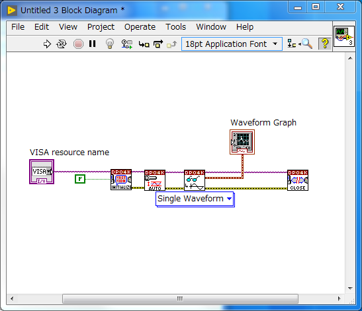The height and width of the screenshot is (311, 362).
Task: Toggle the Context Help question mark
Action: [324, 44]
